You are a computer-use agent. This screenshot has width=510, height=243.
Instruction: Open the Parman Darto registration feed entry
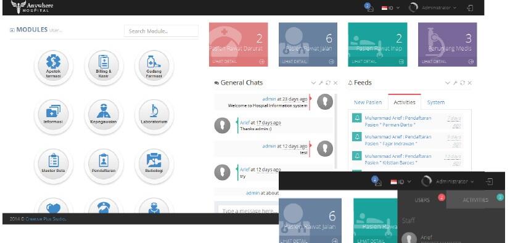[x=398, y=121]
